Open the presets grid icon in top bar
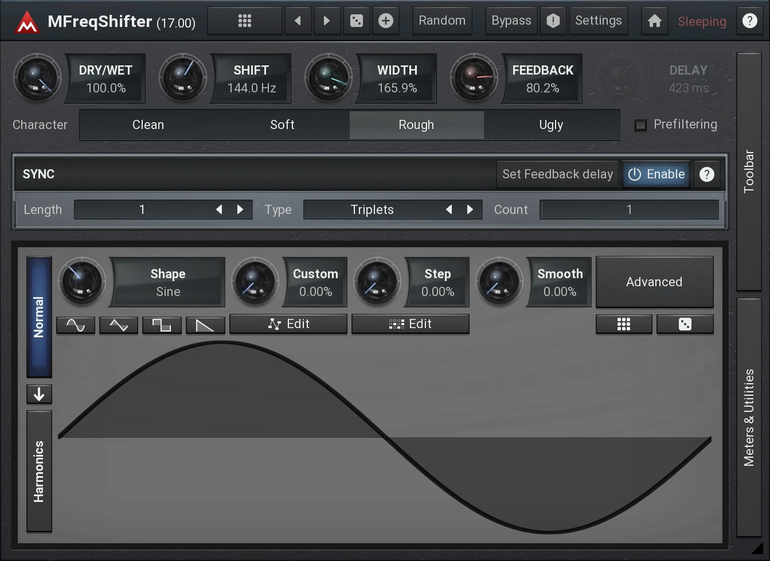 [x=245, y=21]
